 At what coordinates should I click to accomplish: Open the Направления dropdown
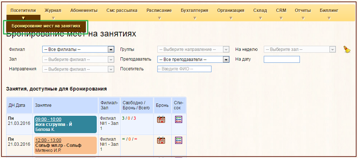pos(78,69)
